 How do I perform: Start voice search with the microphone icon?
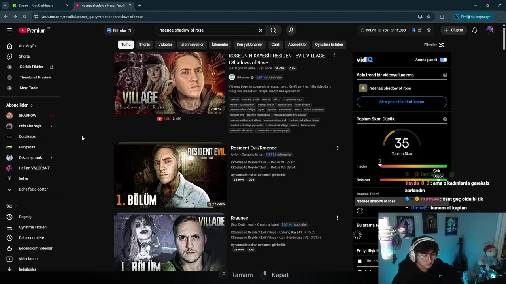(x=291, y=30)
